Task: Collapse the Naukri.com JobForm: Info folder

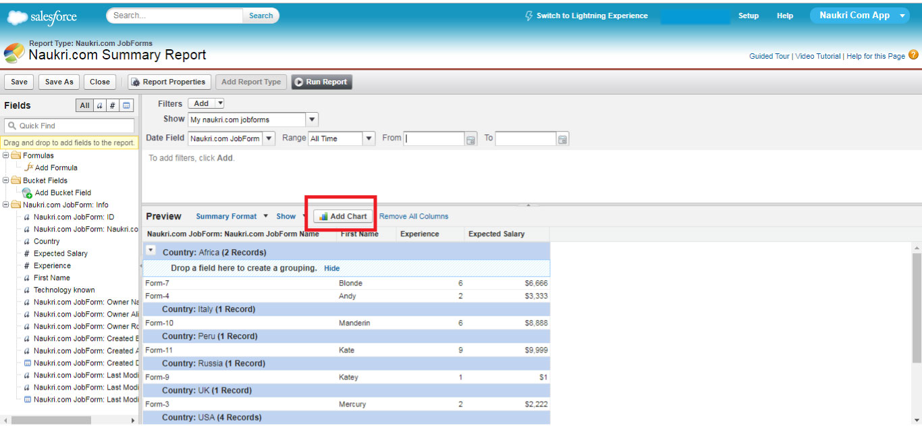Action: (x=6, y=205)
